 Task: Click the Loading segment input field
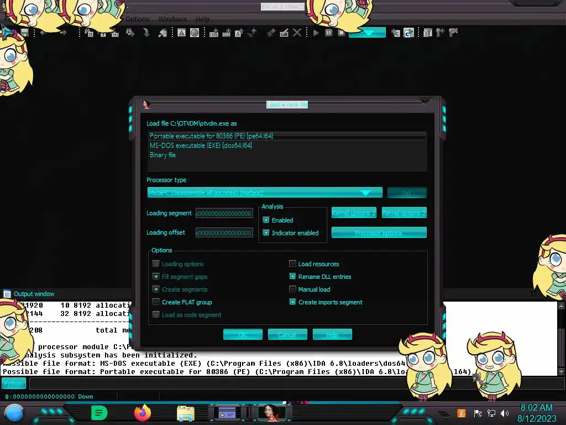point(224,213)
